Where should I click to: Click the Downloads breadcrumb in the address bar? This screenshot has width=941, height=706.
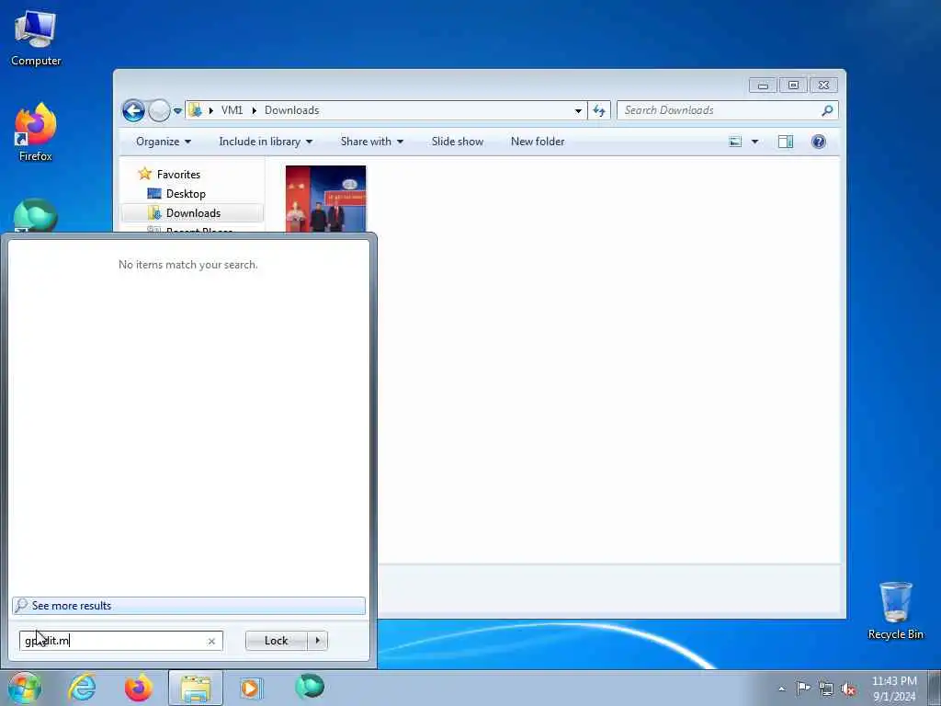pyautogui.click(x=291, y=110)
